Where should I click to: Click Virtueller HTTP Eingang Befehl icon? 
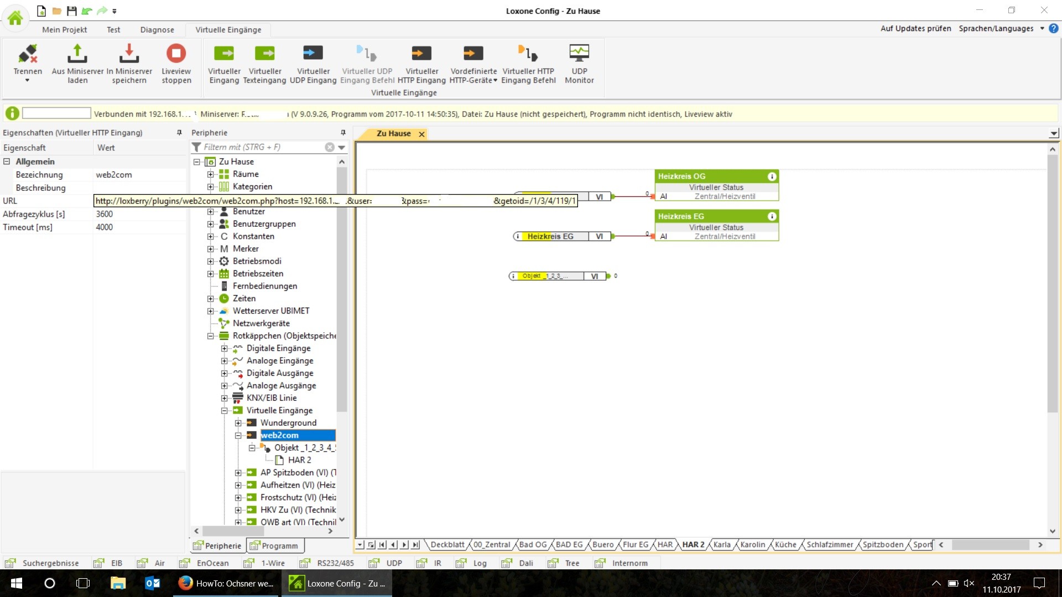528,54
